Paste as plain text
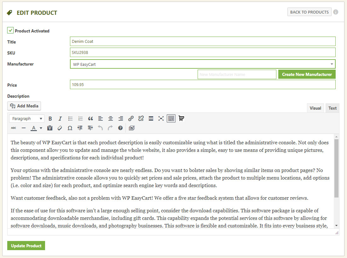Screen dimensions: 347x258 click(50, 128)
